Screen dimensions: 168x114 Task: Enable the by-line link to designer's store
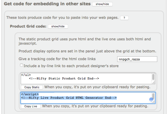22,65
